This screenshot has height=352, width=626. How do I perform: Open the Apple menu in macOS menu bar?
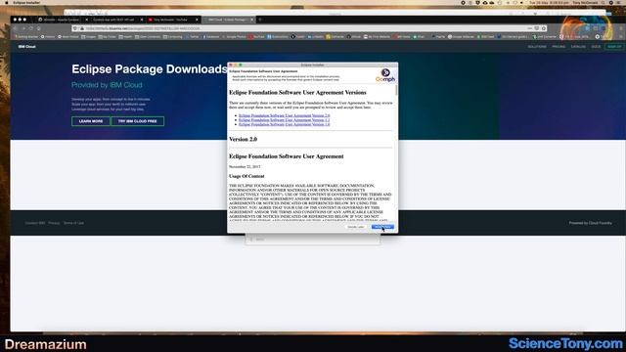pos(6,2)
